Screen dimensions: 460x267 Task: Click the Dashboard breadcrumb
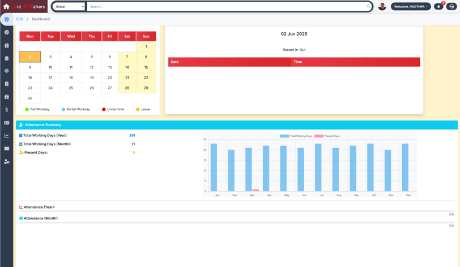tap(41, 19)
